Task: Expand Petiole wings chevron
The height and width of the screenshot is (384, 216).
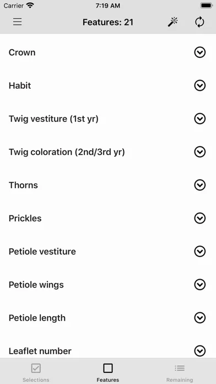Action: [200, 285]
